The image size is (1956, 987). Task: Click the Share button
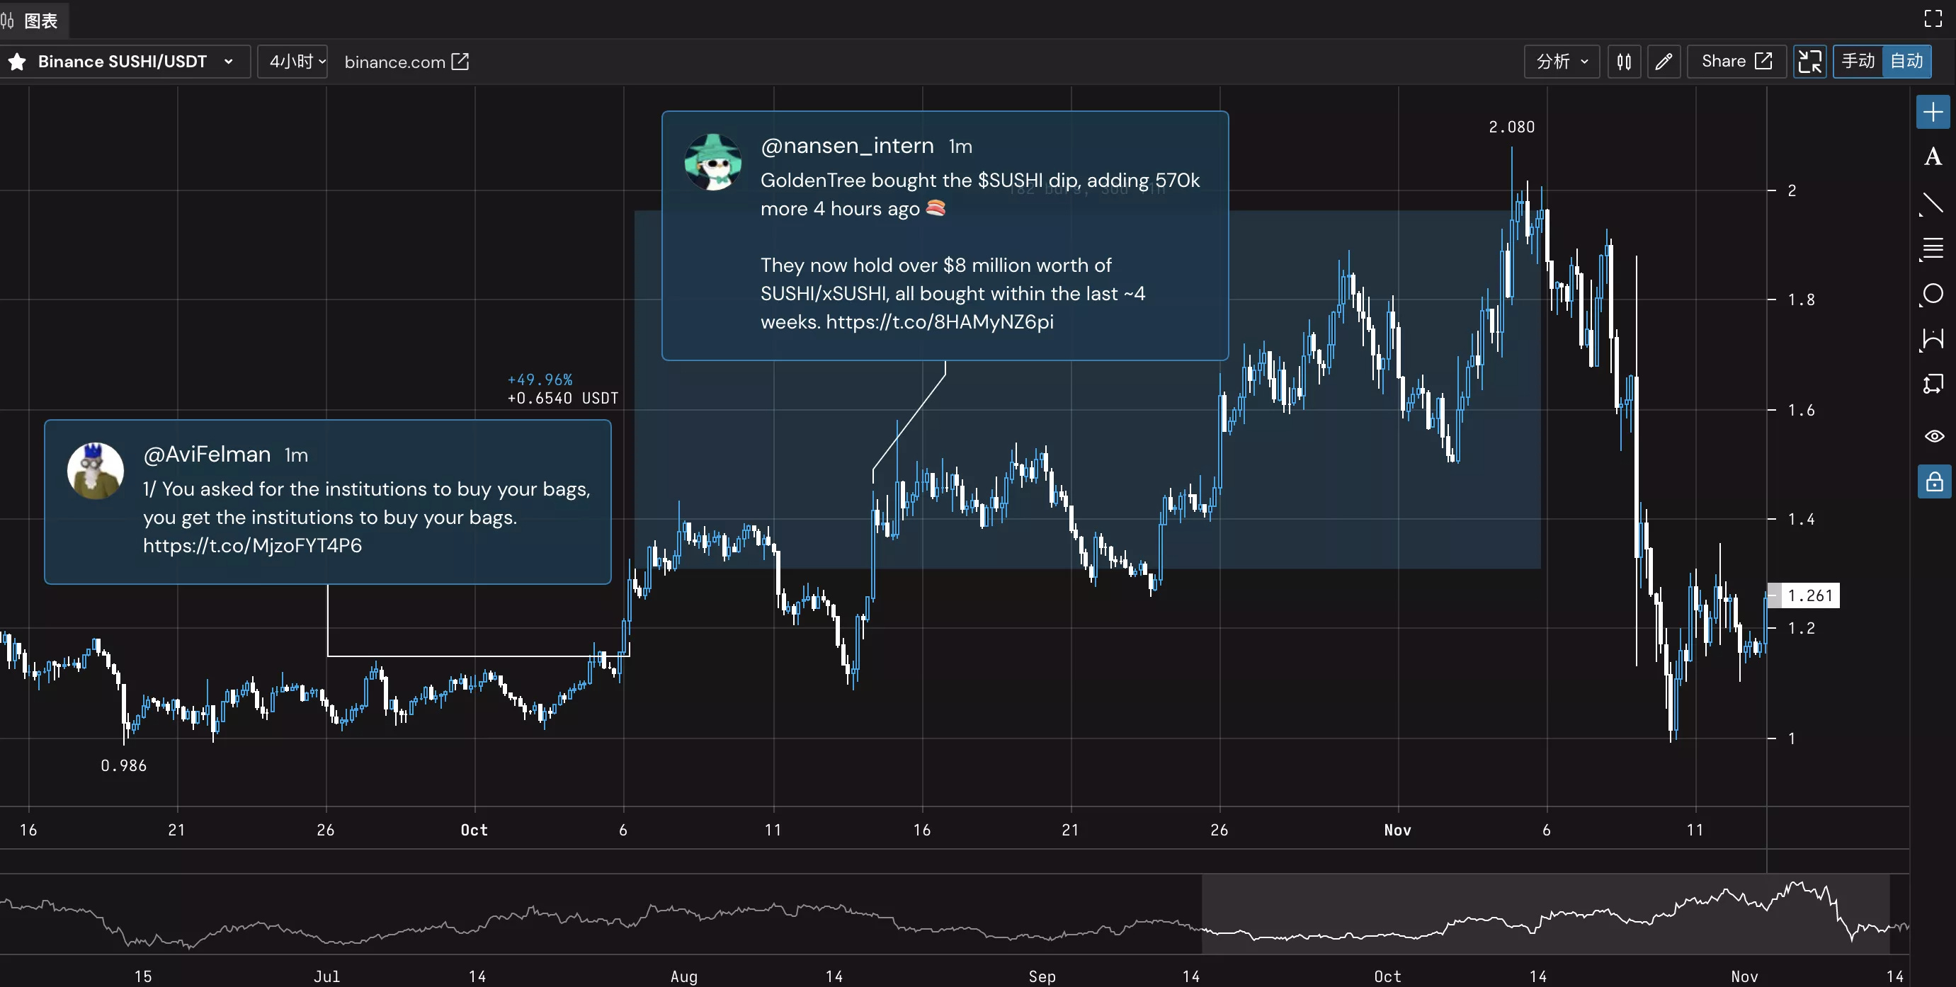click(1736, 62)
